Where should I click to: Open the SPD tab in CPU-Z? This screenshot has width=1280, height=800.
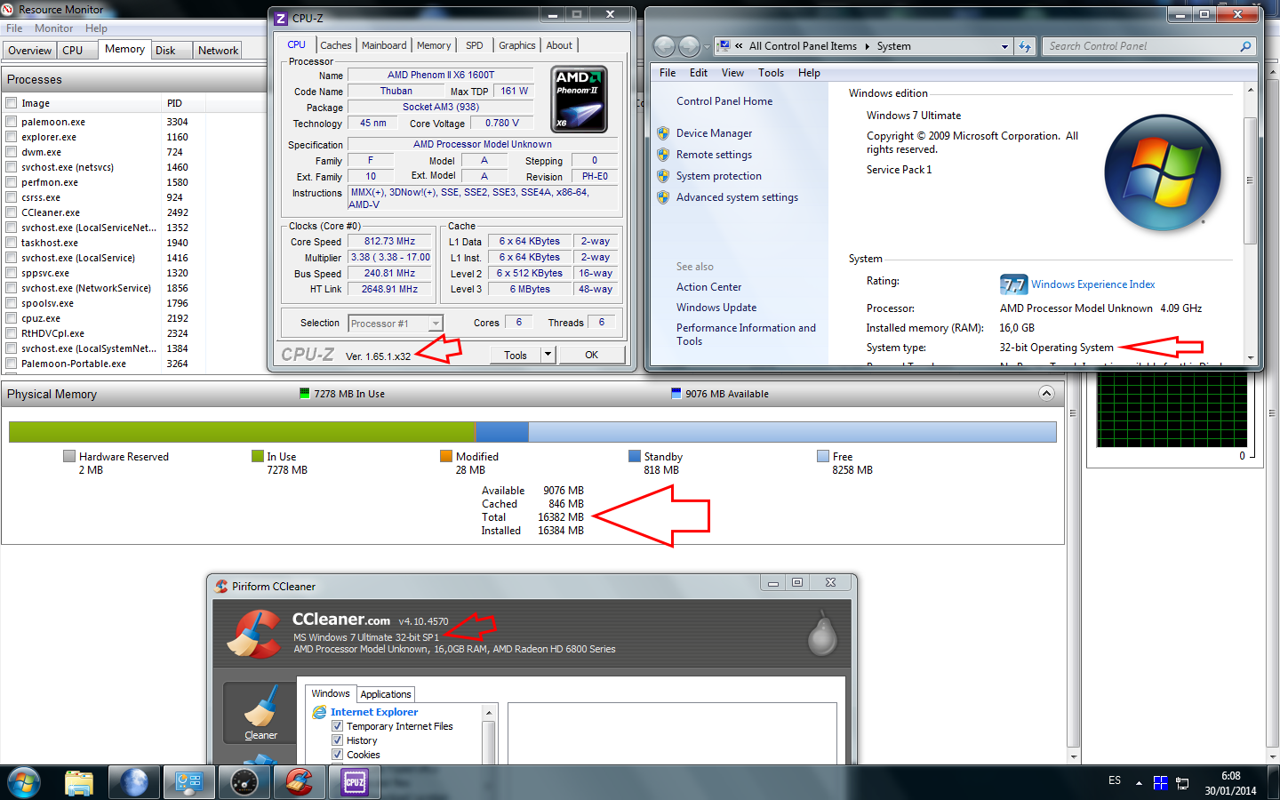(x=475, y=45)
